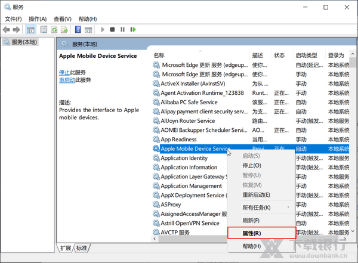Click the Refresh toolbar icon
The width and height of the screenshot is (358, 263).
point(54,29)
